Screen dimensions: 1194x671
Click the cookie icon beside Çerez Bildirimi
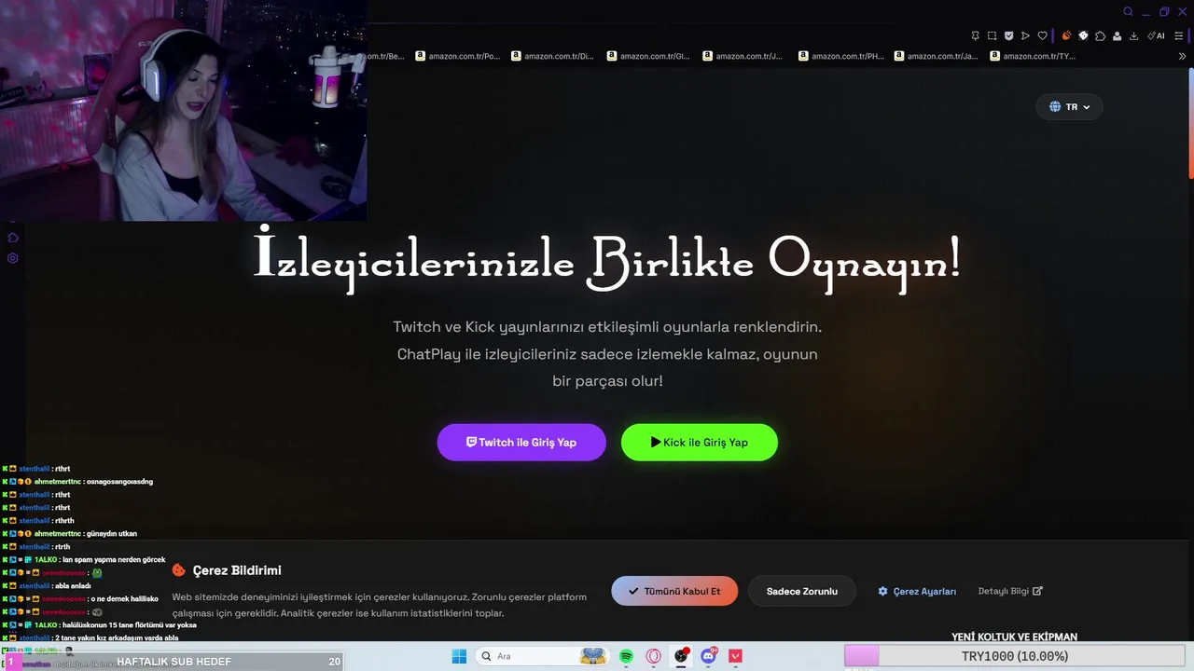coord(179,570)
